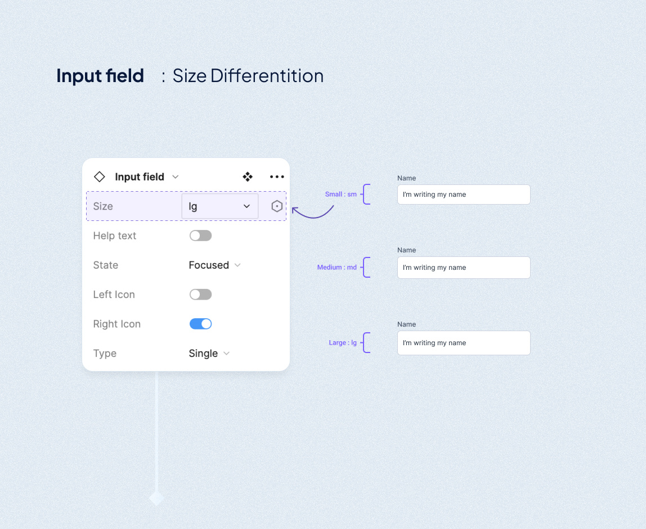Click the Medium : md annotation label
Viewport: 646px width, 529px height.
point(338,267)
